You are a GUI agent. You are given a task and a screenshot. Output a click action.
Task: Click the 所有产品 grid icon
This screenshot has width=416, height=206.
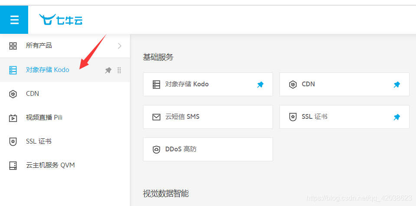pyautogui.click(x=13, y=46)
